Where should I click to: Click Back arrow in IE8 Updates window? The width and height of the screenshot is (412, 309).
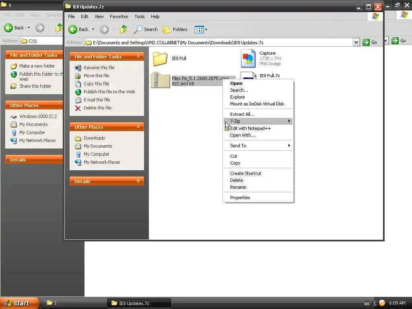[73, 29]
